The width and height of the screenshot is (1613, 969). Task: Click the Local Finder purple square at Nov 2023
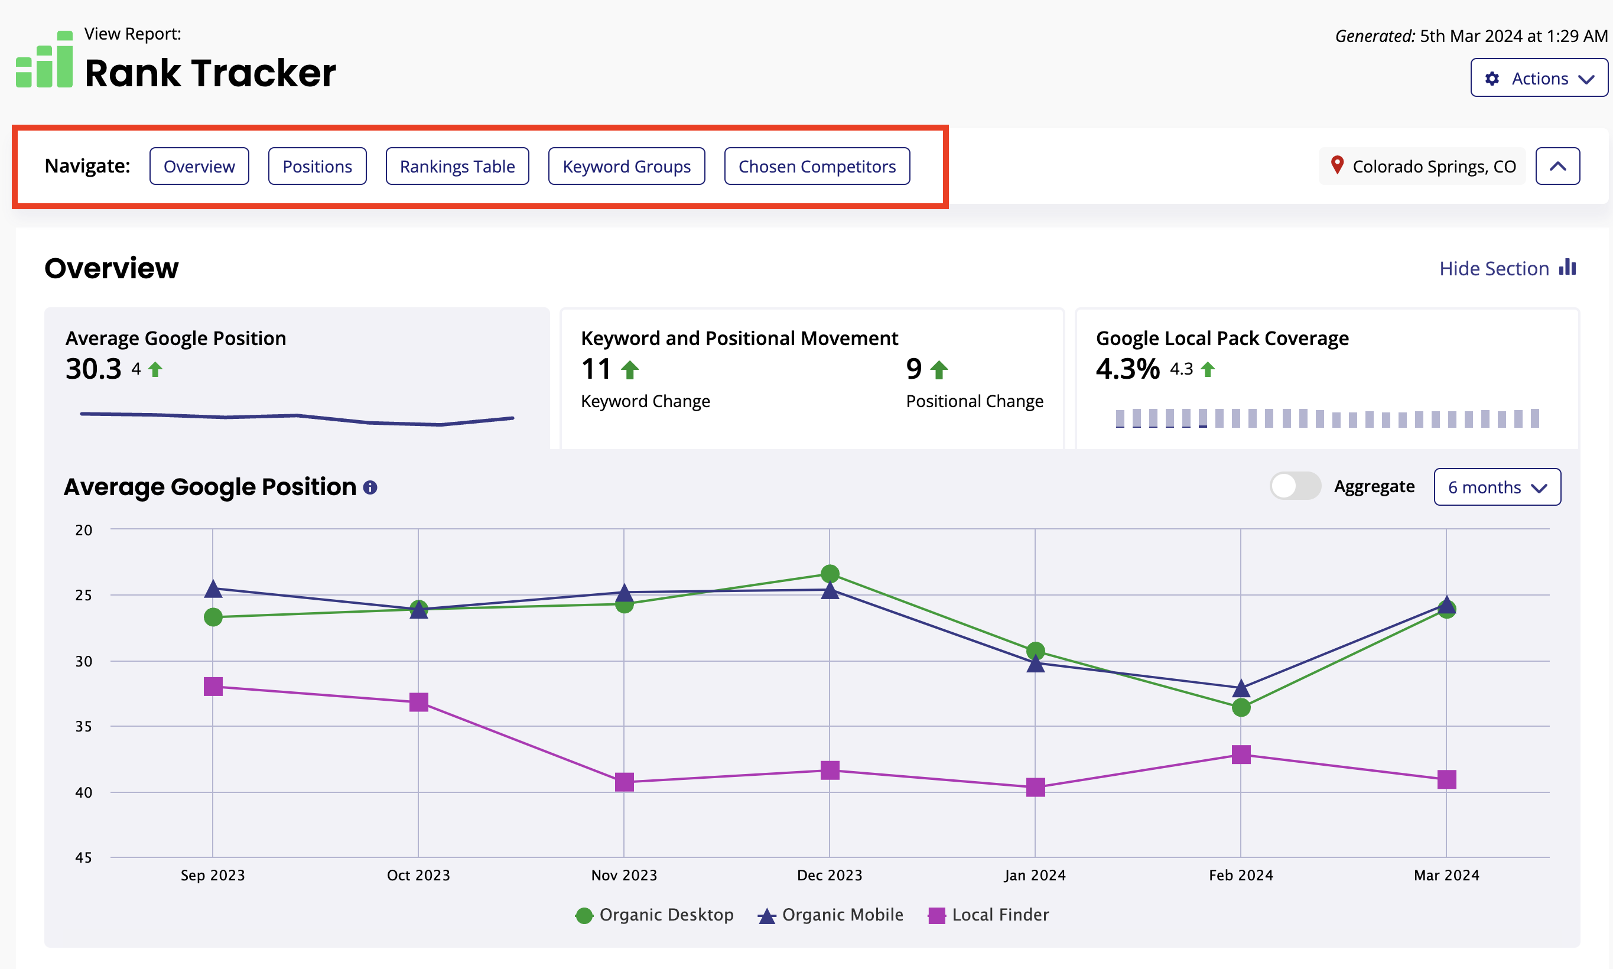coord(624,782)
